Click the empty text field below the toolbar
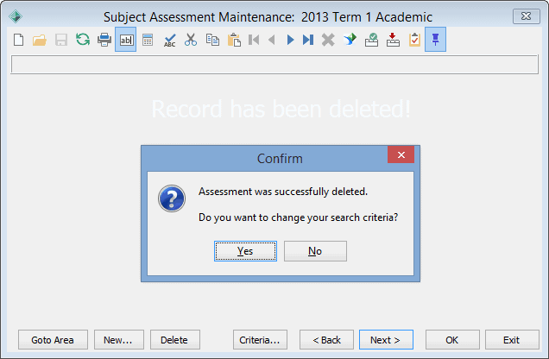This screenshot has width=549, height=359. coord(274,65)
